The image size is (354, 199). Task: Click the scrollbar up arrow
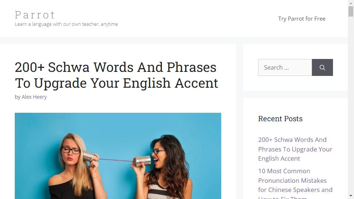pyautogui.click(x=351, y=3)
